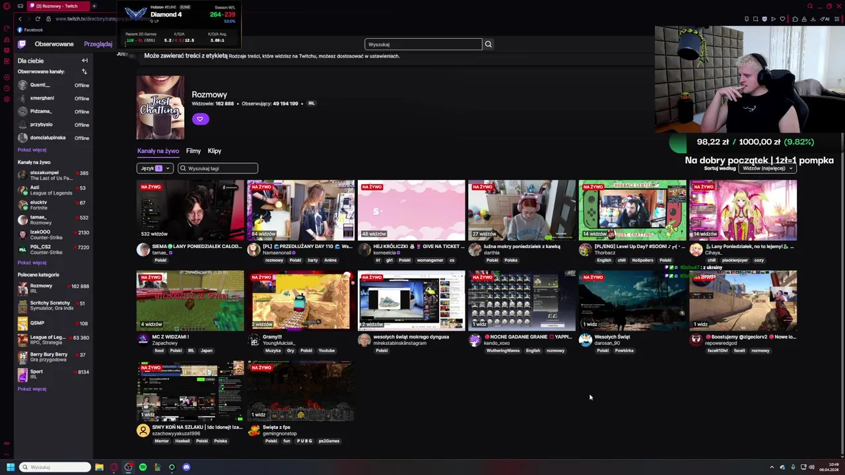Open Język language filter dropdown
The height and width of the screenshot is (475, 845).
point(154,168)
